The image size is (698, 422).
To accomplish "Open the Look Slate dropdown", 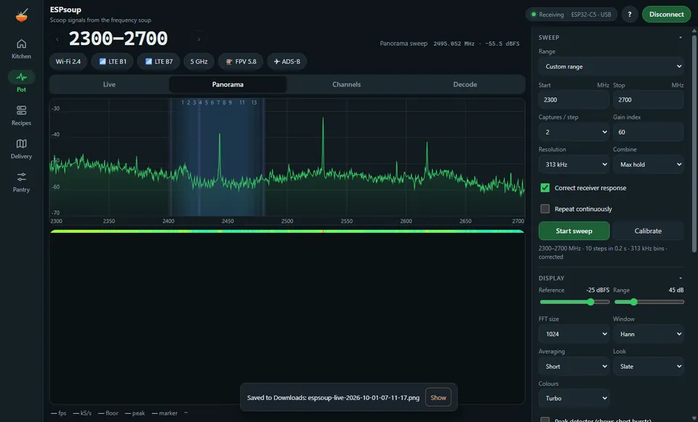I will (648, 366).
